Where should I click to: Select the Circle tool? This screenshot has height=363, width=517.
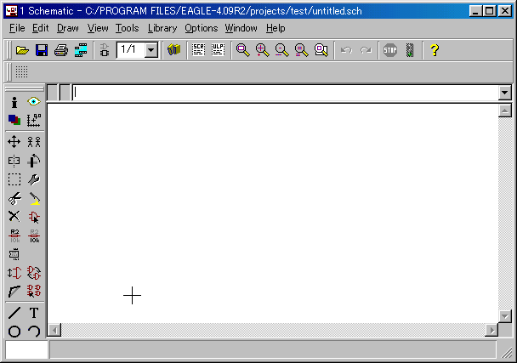click(14, 332)
